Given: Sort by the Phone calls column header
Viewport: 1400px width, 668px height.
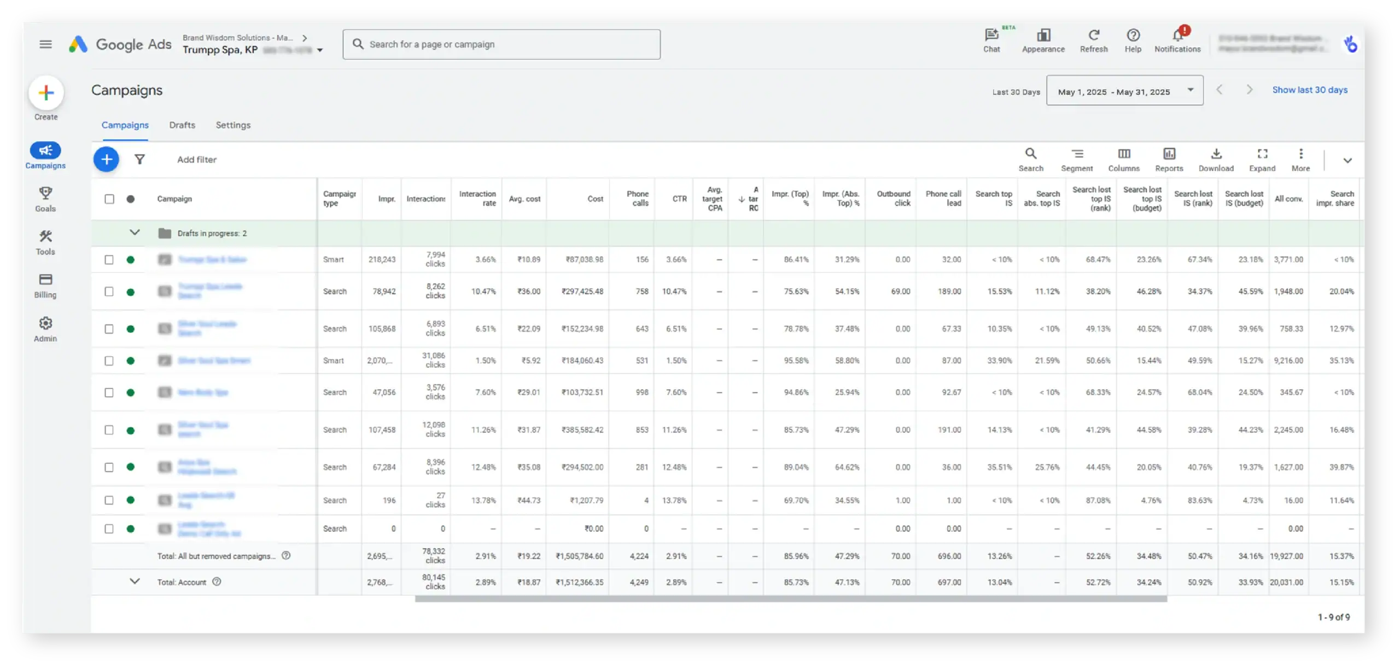Looking at the screenshot, I should 638,199.
